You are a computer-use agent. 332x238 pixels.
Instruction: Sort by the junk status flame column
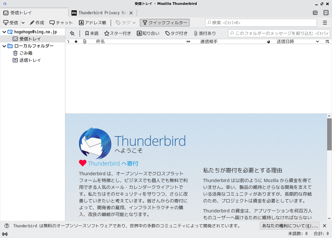click(x=269, y=41)
